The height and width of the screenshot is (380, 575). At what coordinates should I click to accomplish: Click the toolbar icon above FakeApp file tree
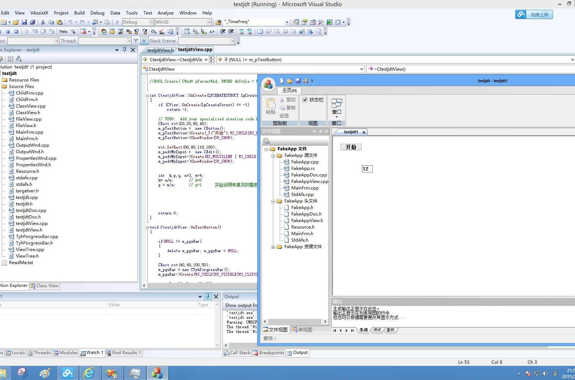pos(267,141)
